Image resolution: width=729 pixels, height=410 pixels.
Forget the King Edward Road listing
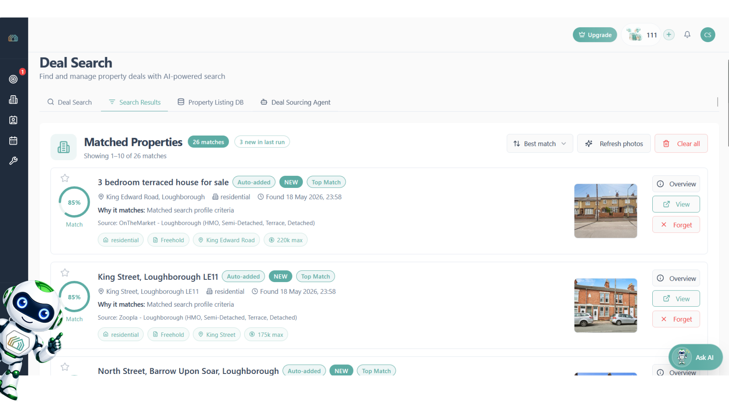pyautogui.click(x=676, y=225)
